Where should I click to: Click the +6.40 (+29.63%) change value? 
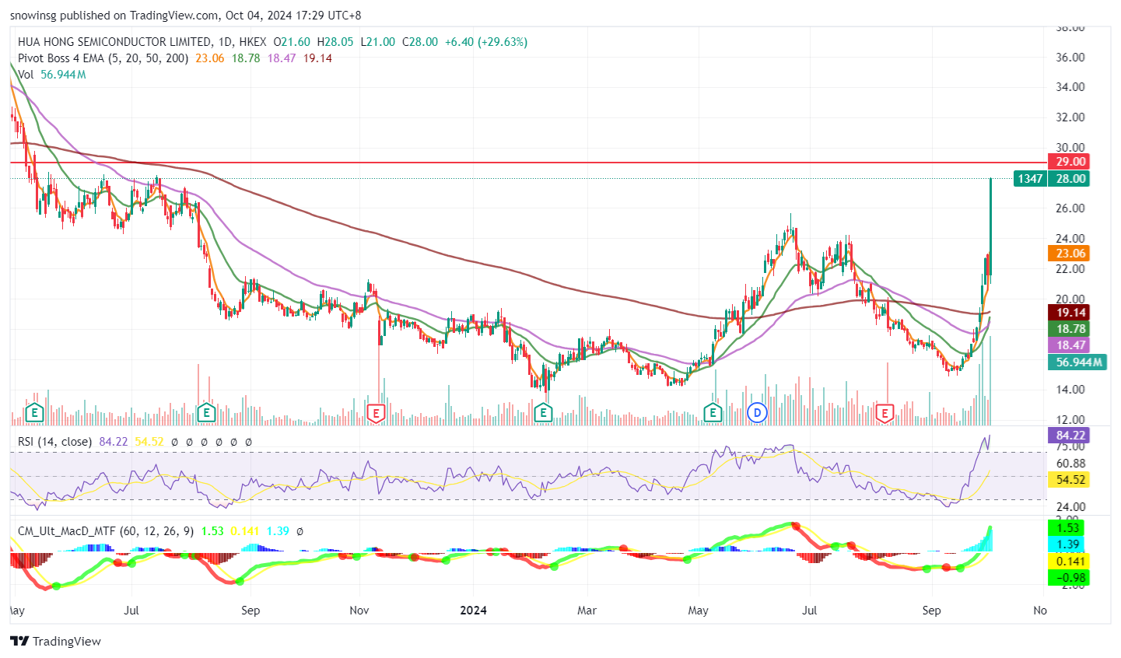[x=485, y=42]
